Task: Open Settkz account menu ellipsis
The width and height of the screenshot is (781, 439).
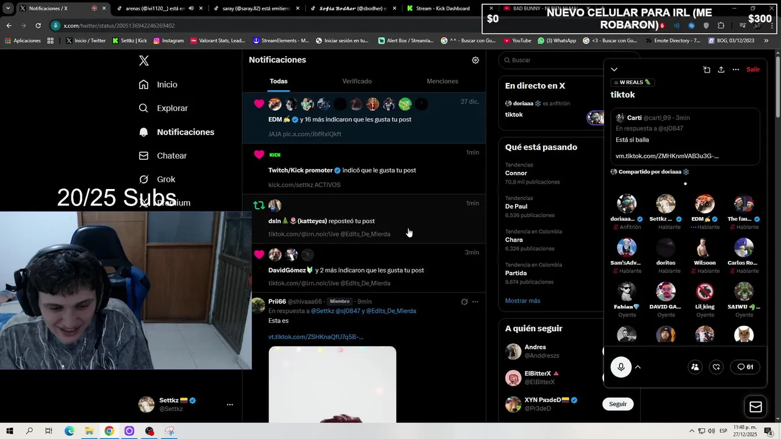Action: 230,404
